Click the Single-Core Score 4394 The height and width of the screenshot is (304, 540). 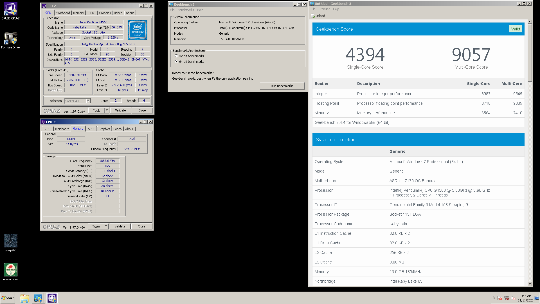point(365,55)
